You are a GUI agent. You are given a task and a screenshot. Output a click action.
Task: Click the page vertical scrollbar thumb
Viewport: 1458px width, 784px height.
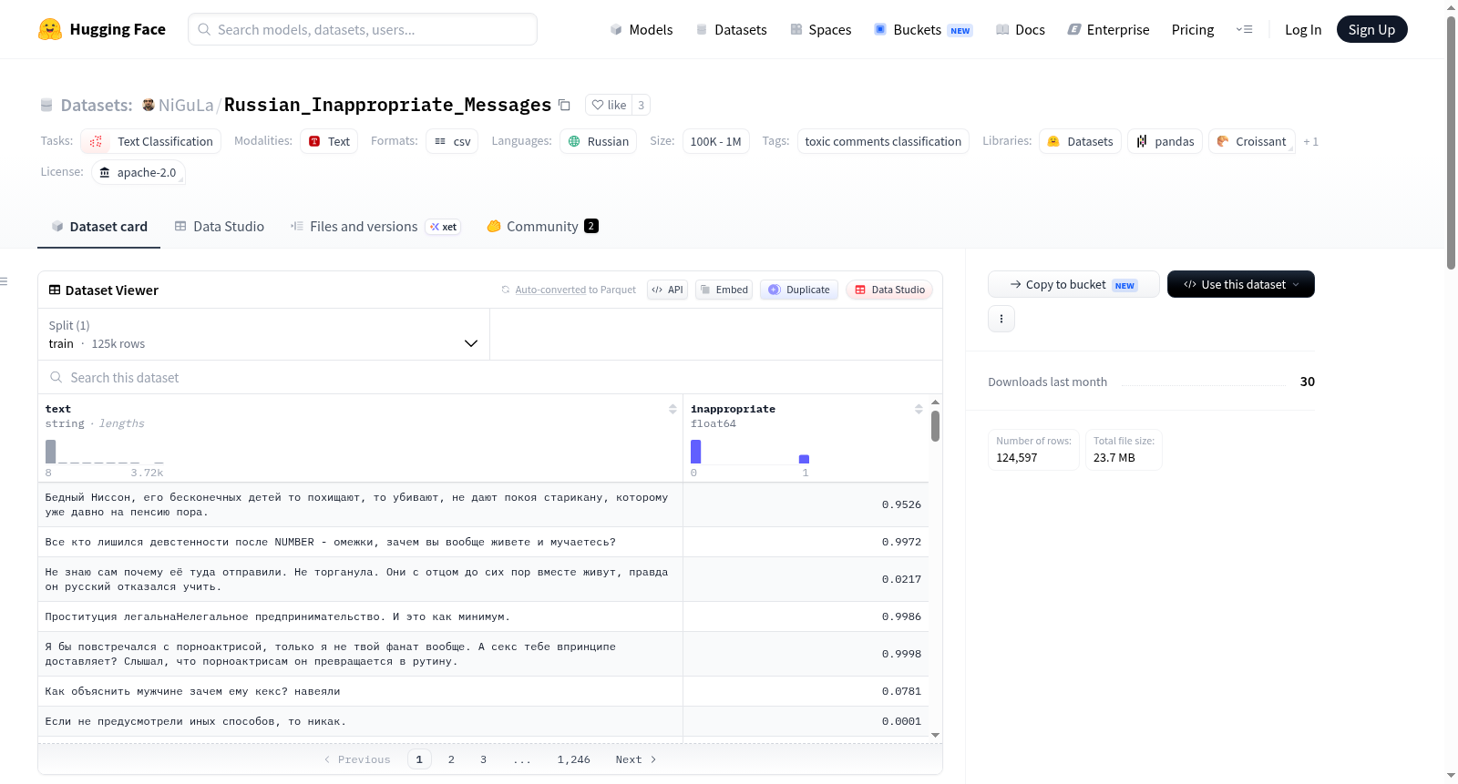point(1451,141)
